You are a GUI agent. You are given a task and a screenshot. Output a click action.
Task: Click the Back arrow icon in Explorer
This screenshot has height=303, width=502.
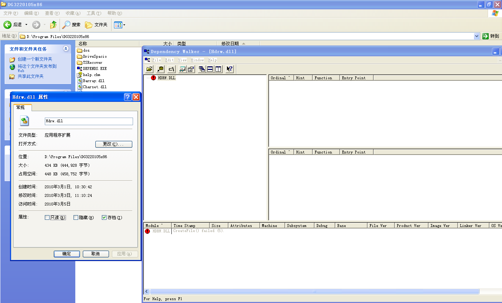[8, 24]
